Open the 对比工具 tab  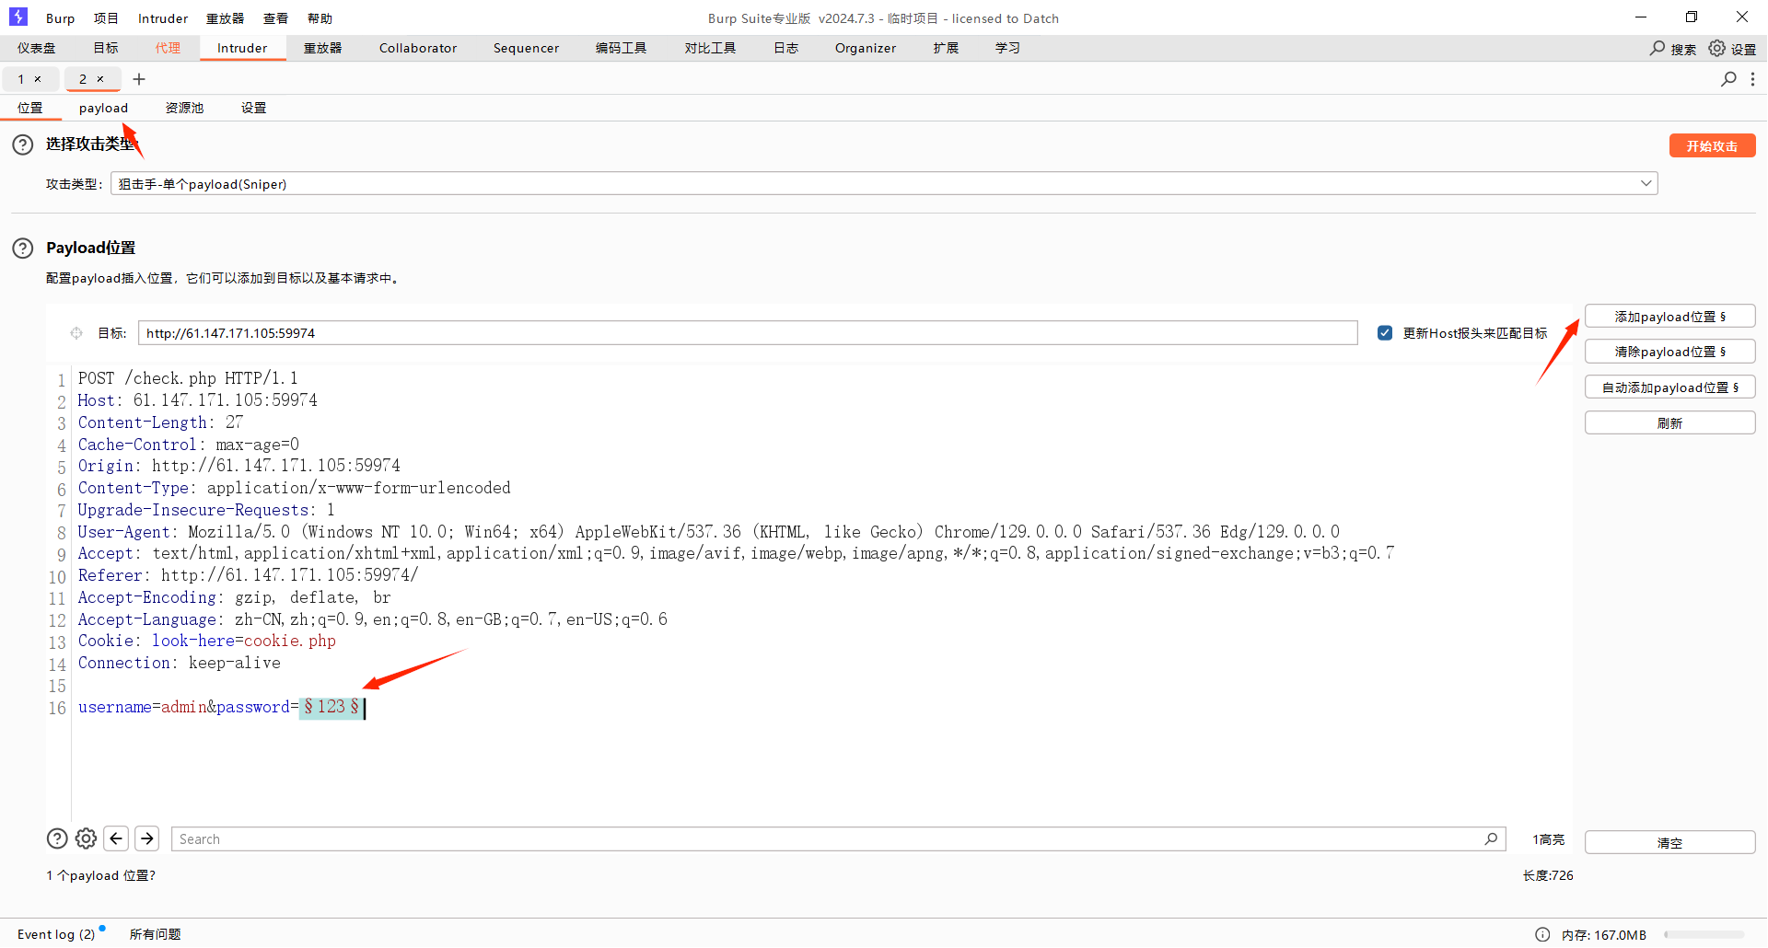coord(710,48)
